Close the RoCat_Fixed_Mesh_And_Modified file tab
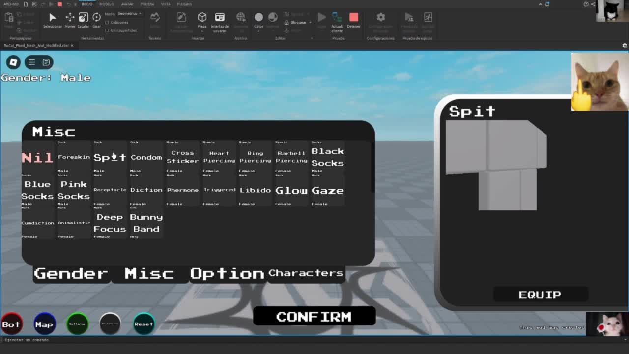629x354 pixels. coord(72,45)
